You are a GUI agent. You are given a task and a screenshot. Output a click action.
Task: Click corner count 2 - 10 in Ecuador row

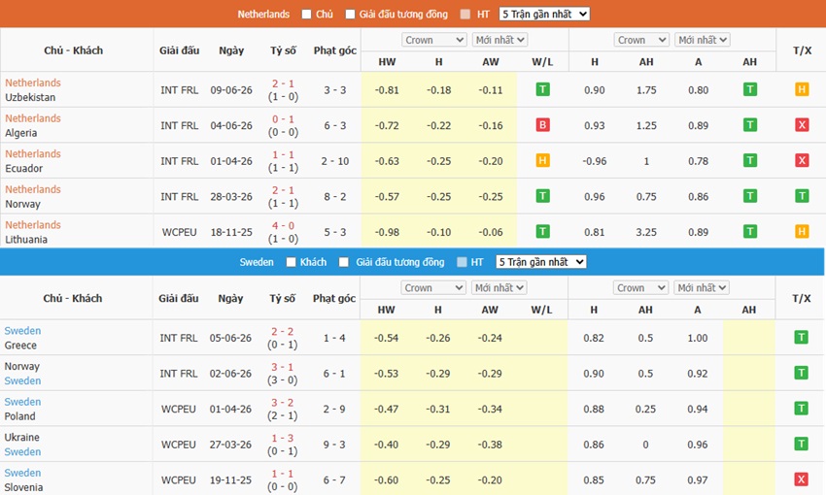tap(335, 161)
